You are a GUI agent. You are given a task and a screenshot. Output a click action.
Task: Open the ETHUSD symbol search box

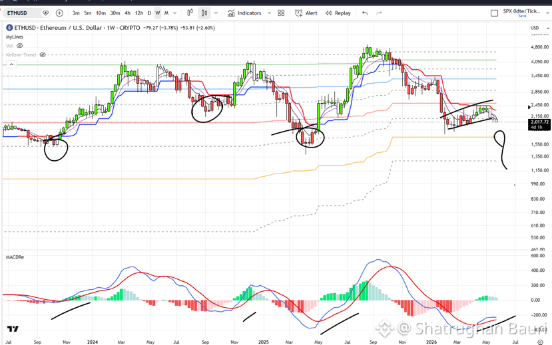(22, 13)
